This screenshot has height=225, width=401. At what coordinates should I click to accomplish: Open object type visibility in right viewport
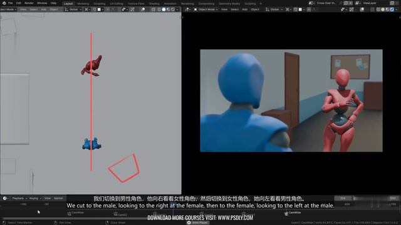point(343,9)
